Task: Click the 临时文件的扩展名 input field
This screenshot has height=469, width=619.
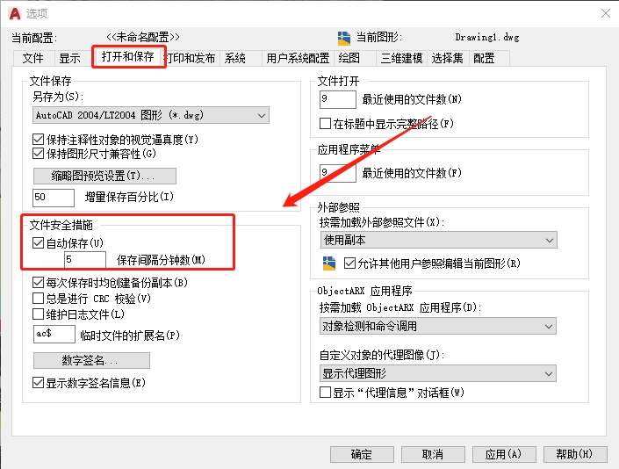Action: [54, 334]
